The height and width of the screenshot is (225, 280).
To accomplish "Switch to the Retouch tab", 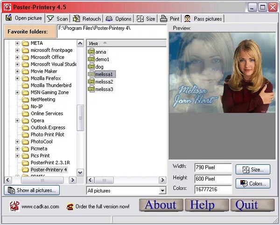I will pos(87,19).
